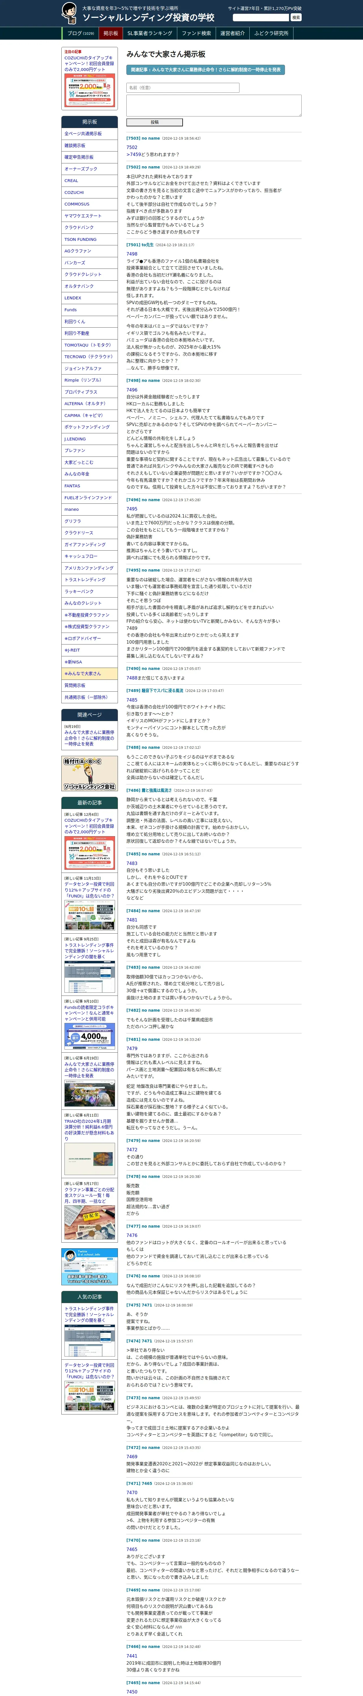The height and width of the screenshot is (1696, 363).
Task: Open 共通掲示板（一部除外） sidebar link
Action: (90, 697)
